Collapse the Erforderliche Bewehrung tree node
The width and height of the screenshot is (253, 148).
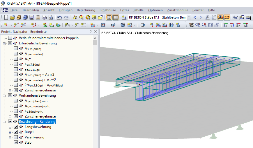coord(4,44)
